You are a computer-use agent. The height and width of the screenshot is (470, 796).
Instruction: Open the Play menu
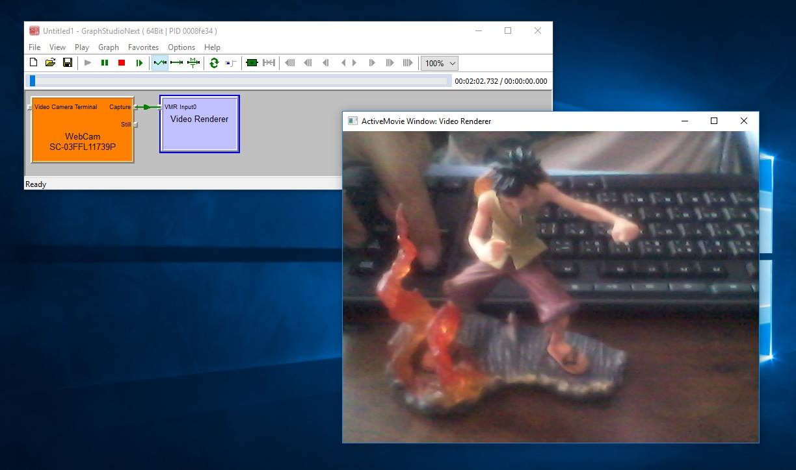[x=82, y=47]
